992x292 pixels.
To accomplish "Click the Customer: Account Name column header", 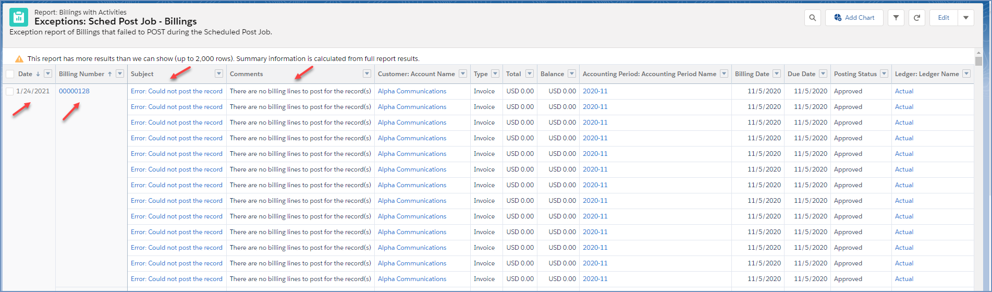I will click(x=416, y=74).
